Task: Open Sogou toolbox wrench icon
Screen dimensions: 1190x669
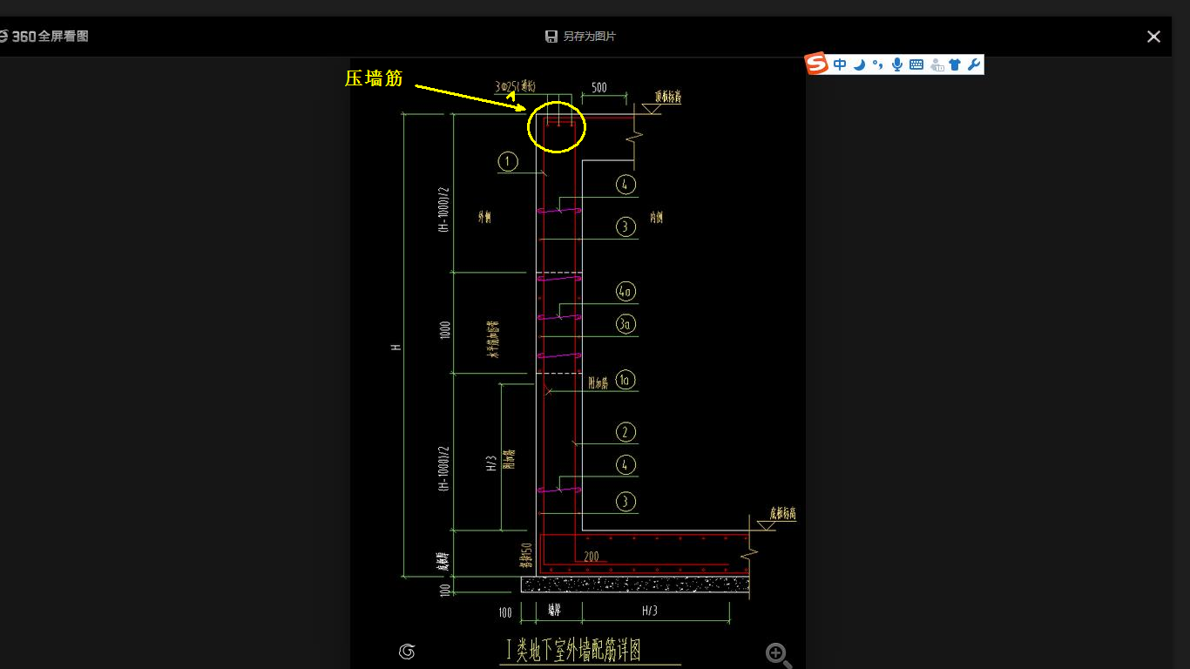Action: 974,64
